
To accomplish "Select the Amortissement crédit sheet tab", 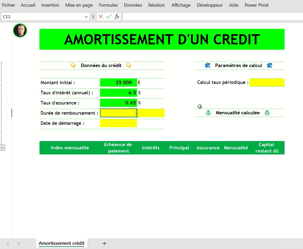I will (x=62, y=243).
